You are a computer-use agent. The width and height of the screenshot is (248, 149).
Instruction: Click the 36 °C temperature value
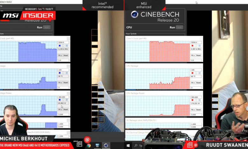click(63, 76)
